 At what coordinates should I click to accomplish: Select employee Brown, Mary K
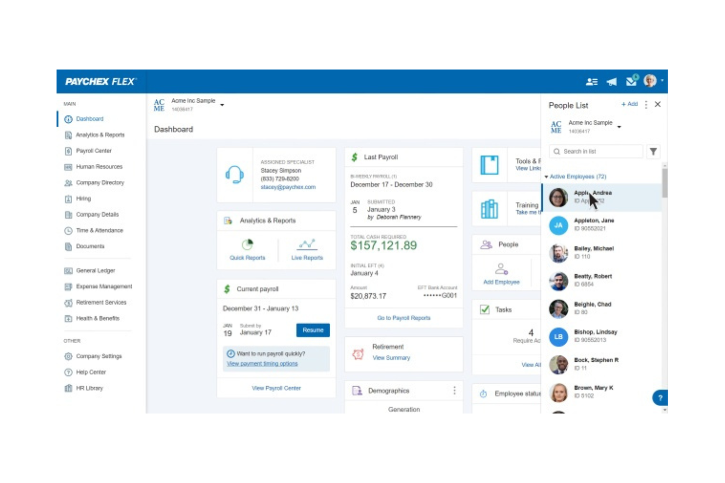[x=602, y=392]
